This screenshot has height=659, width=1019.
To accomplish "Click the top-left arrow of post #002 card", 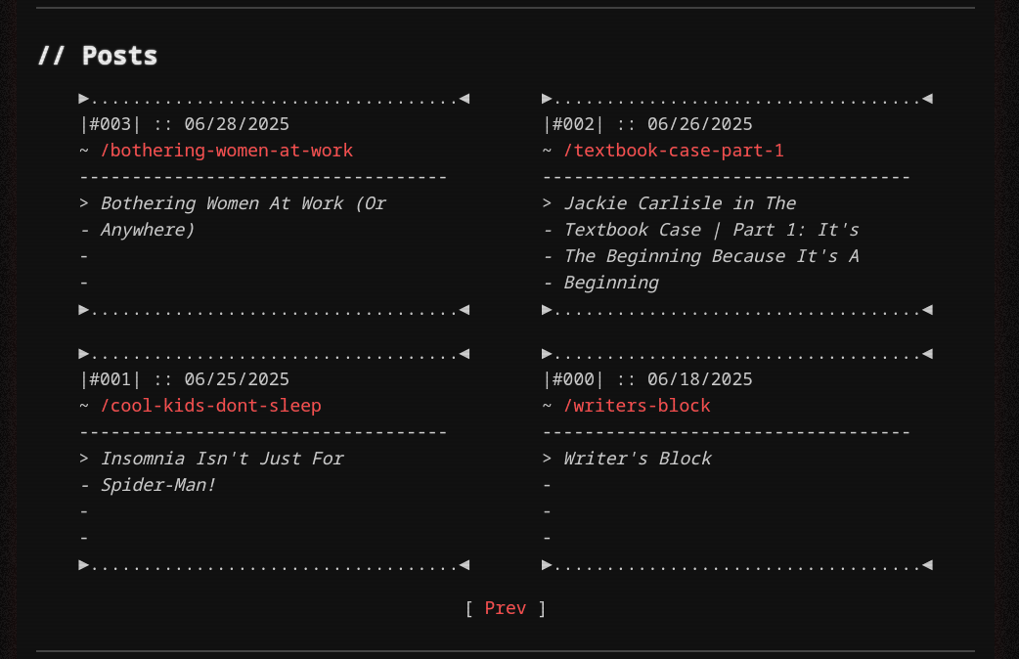I will point(548,99).
